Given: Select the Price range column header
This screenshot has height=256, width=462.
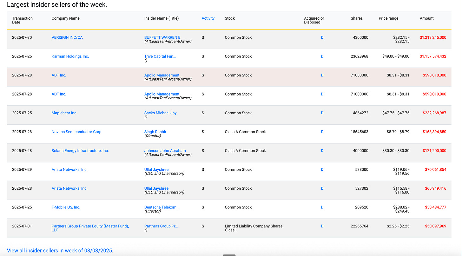Looking at the screenshot, I should 388,18.
